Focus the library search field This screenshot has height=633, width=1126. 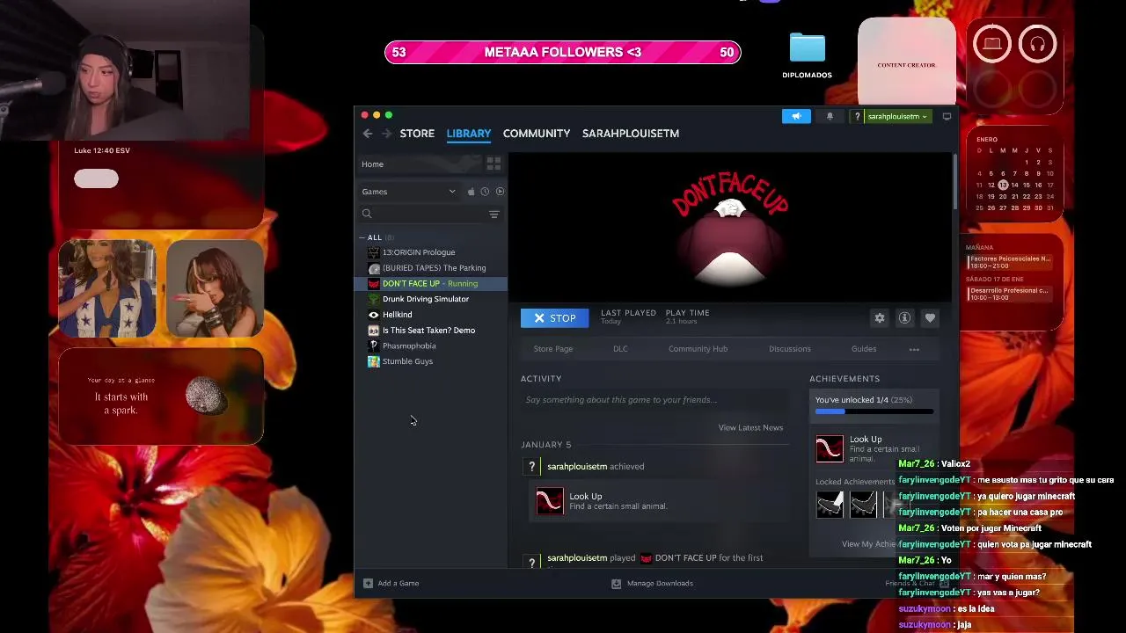click(420, 215)
